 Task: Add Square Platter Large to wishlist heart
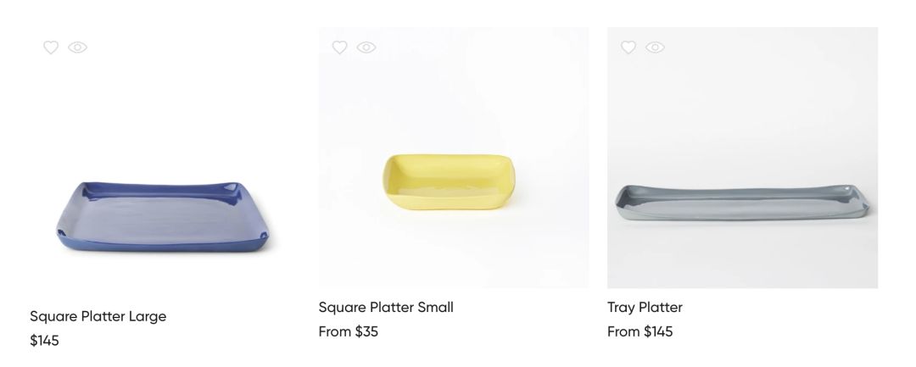pyautogui.click(x=51, y=47)
